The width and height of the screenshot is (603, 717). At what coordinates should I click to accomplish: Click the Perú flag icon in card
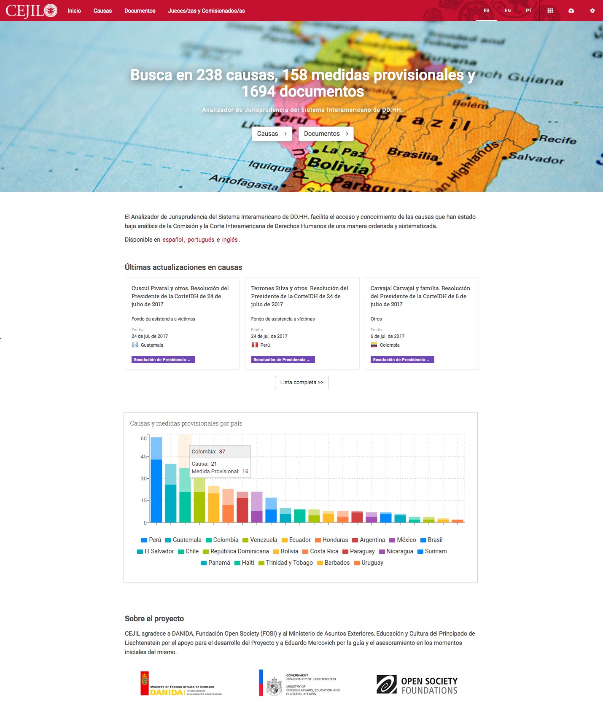[x=255, y=345]
